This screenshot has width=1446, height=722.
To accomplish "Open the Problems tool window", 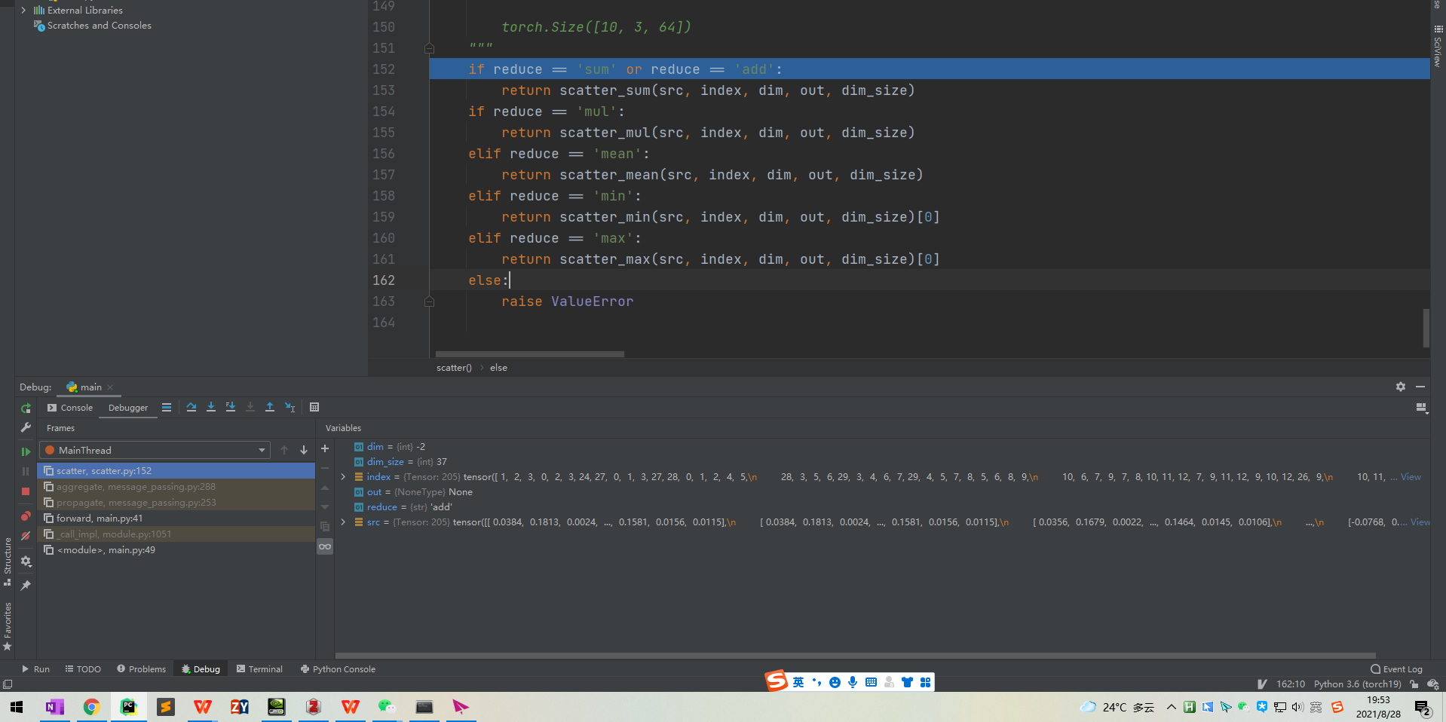I will coord(141,669).
